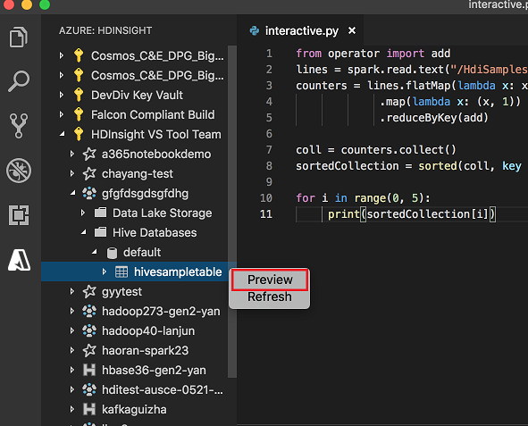Expand Falcon Compliant Build node arrow
Image resolution: width=528 pixels, height=426 pixels.
pyautogui.click(x=62, y=114)
